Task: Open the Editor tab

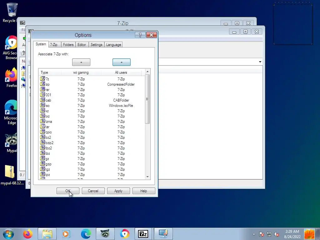Action: coord(82,45)
